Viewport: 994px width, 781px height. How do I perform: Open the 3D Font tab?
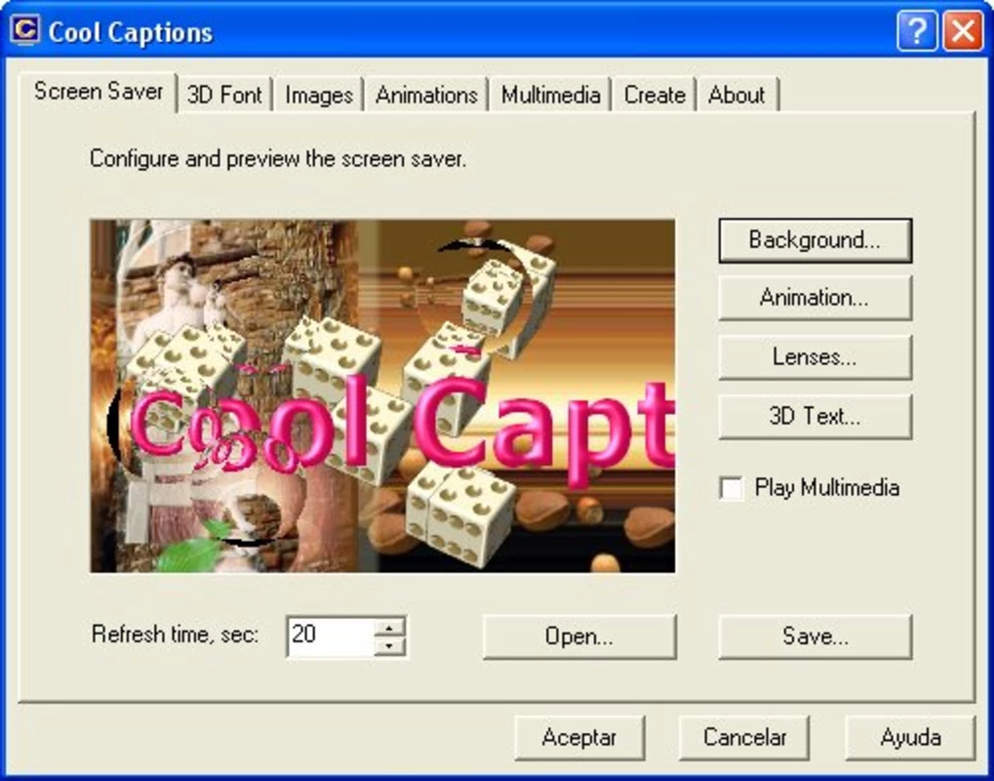(x=224, y=95)
